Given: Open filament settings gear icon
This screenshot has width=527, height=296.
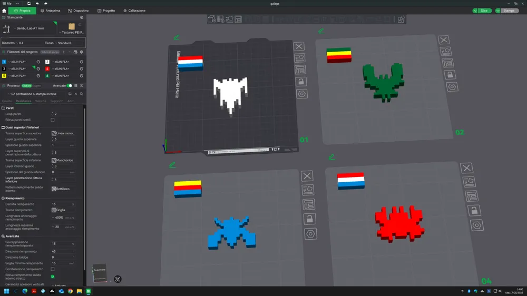Looking at the screenshot, I should [81, 52].
